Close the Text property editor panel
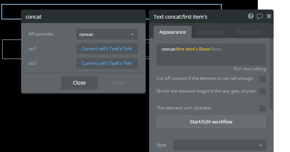The height and width of the screenshot is (152, 290). (x=269, y=16)
